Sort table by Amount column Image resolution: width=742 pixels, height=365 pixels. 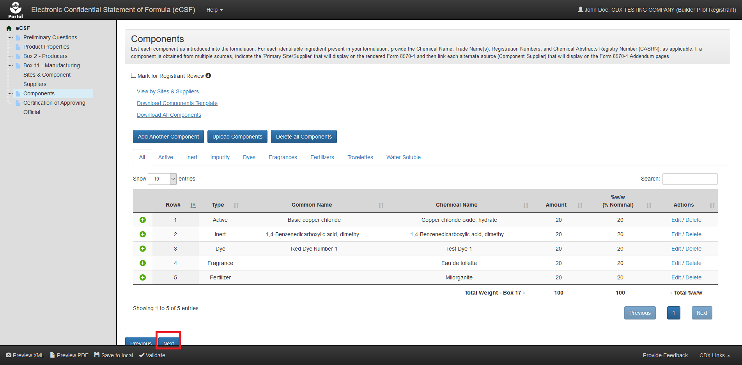pyautogui.click(x=580, y=205)
